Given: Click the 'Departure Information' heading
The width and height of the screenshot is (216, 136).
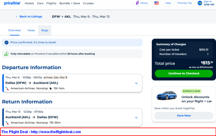Looking at the screenshot, I should click(32, 67).
